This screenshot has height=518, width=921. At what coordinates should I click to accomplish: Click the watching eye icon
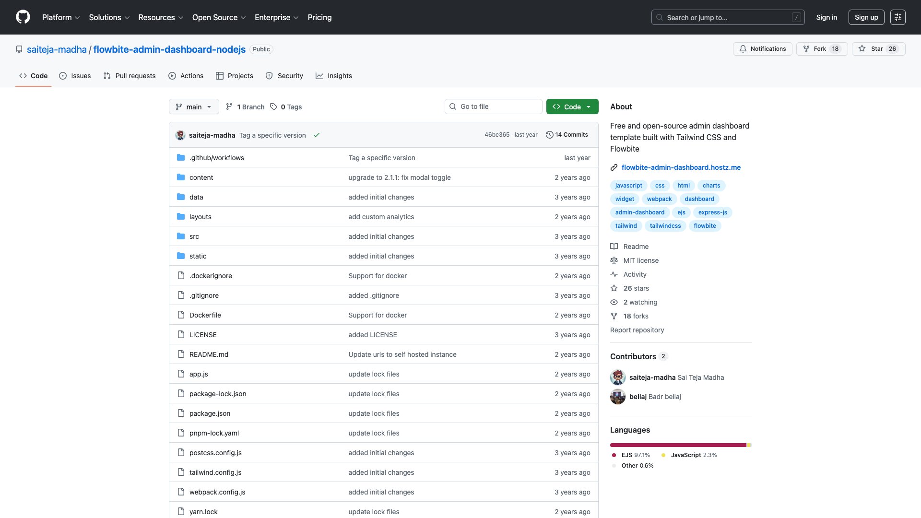click(614, 302)
